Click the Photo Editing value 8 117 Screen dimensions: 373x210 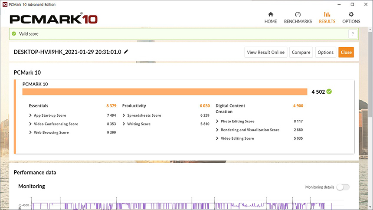[x=298, y=121]
